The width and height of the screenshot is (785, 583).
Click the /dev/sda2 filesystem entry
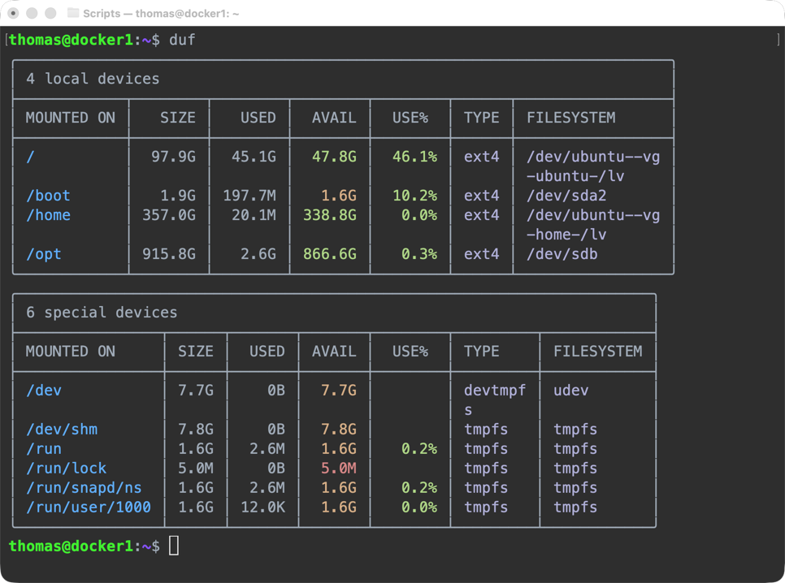[x=566, y=196]
